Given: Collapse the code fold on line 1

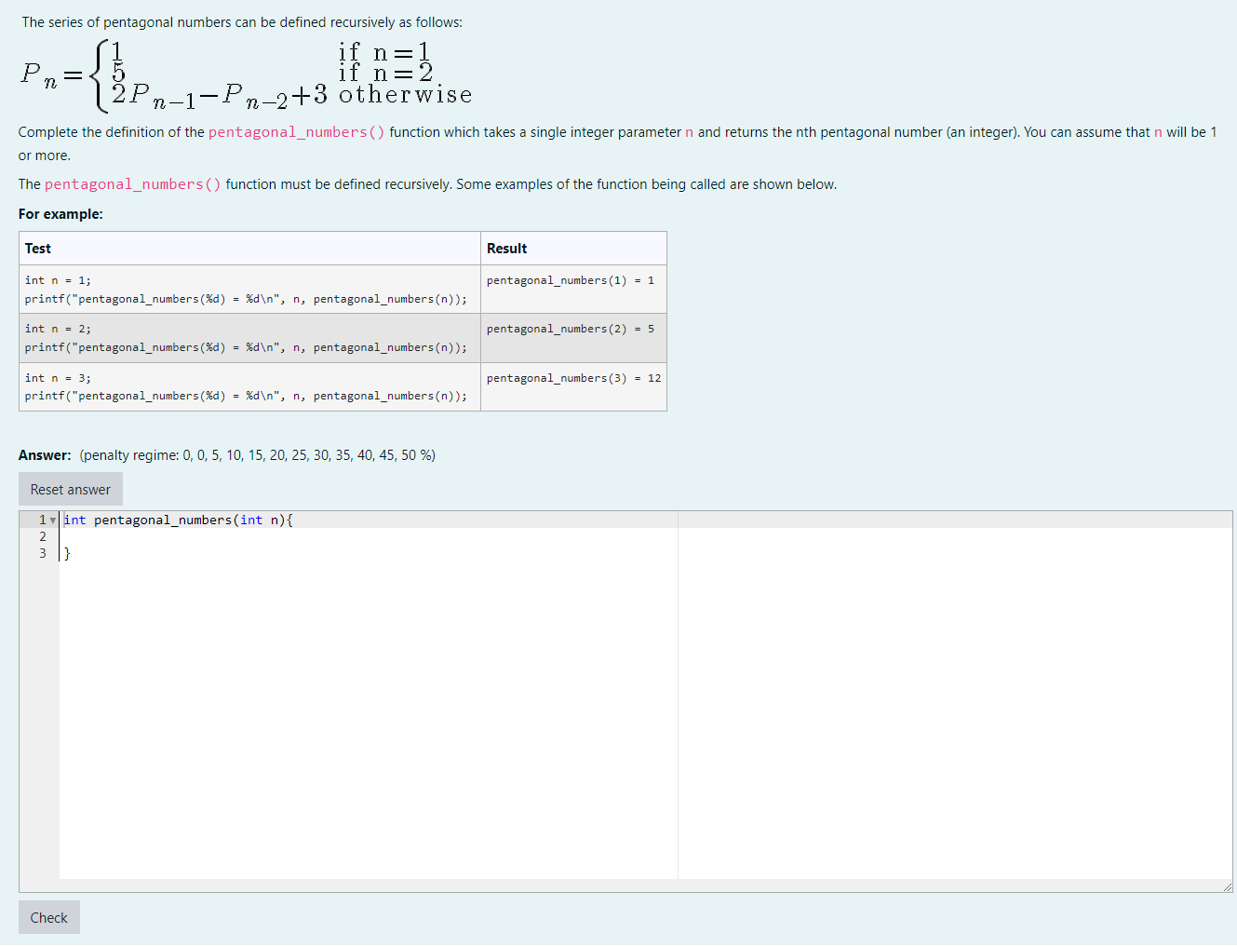Looking at the screenshot, I should (x=53, y=520).
